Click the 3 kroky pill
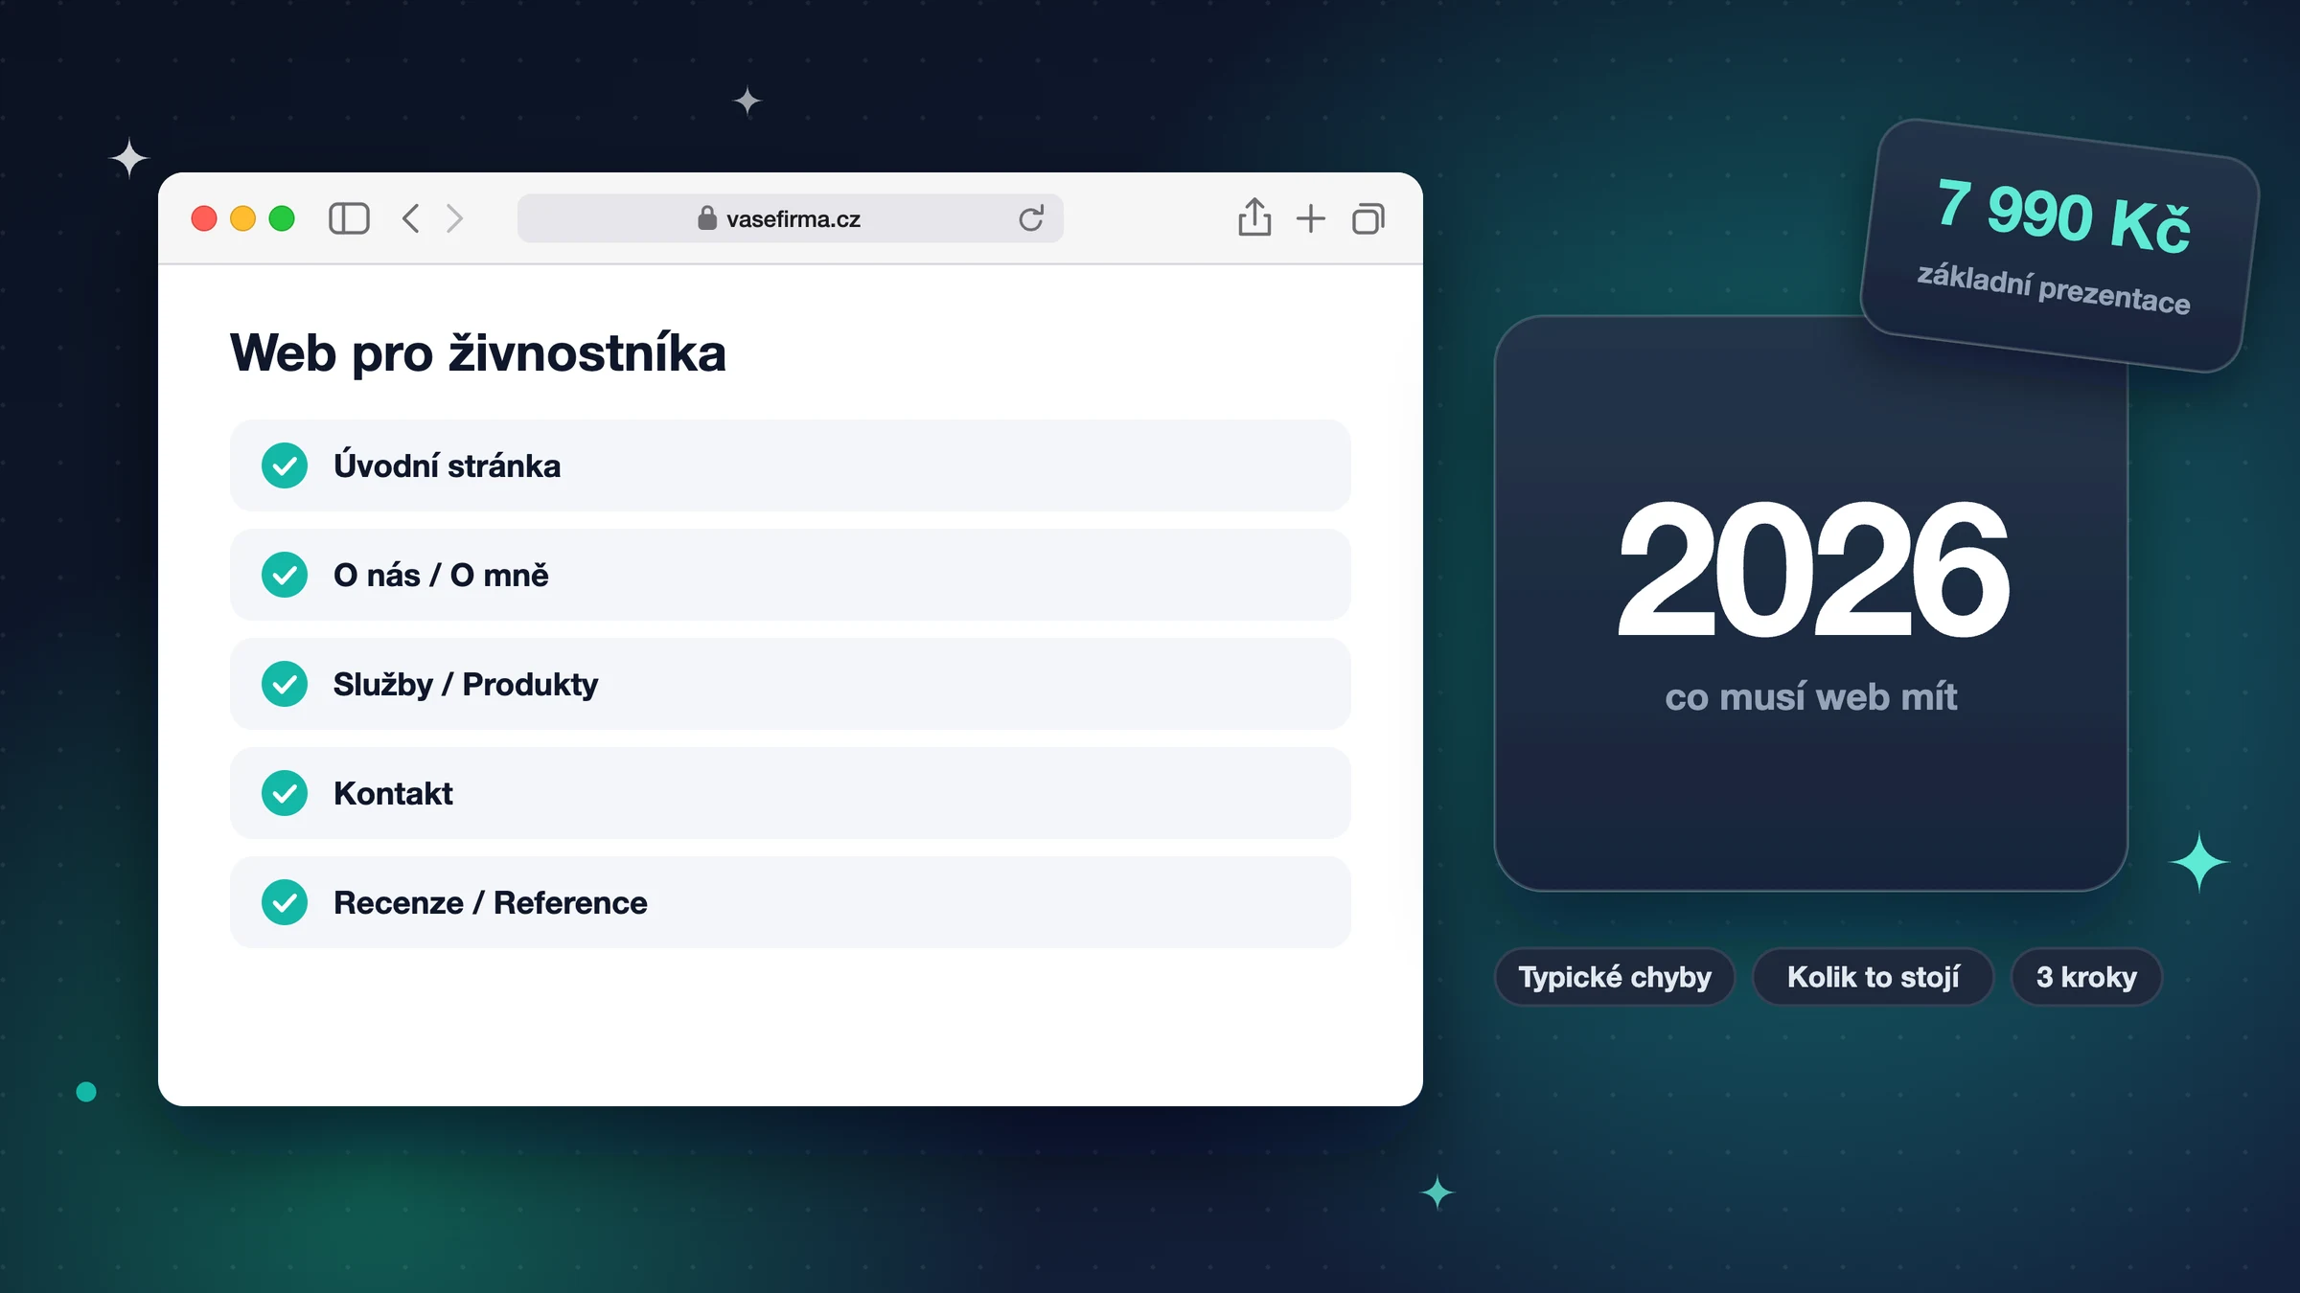This screenshot has width=2300, height=1293. tap(2086, 977)
